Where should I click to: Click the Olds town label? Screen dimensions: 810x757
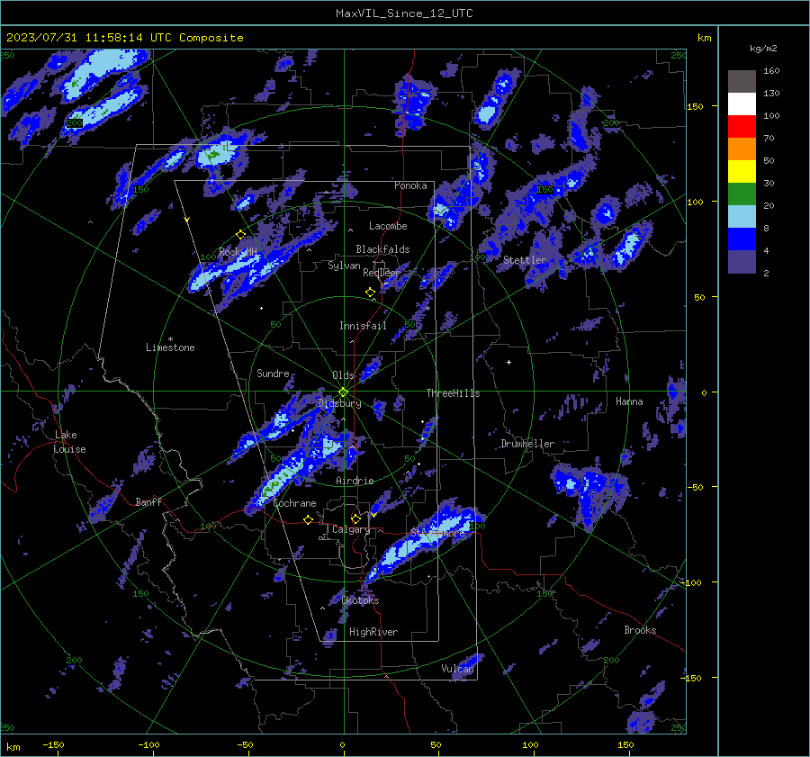click(x=343, y=375)
